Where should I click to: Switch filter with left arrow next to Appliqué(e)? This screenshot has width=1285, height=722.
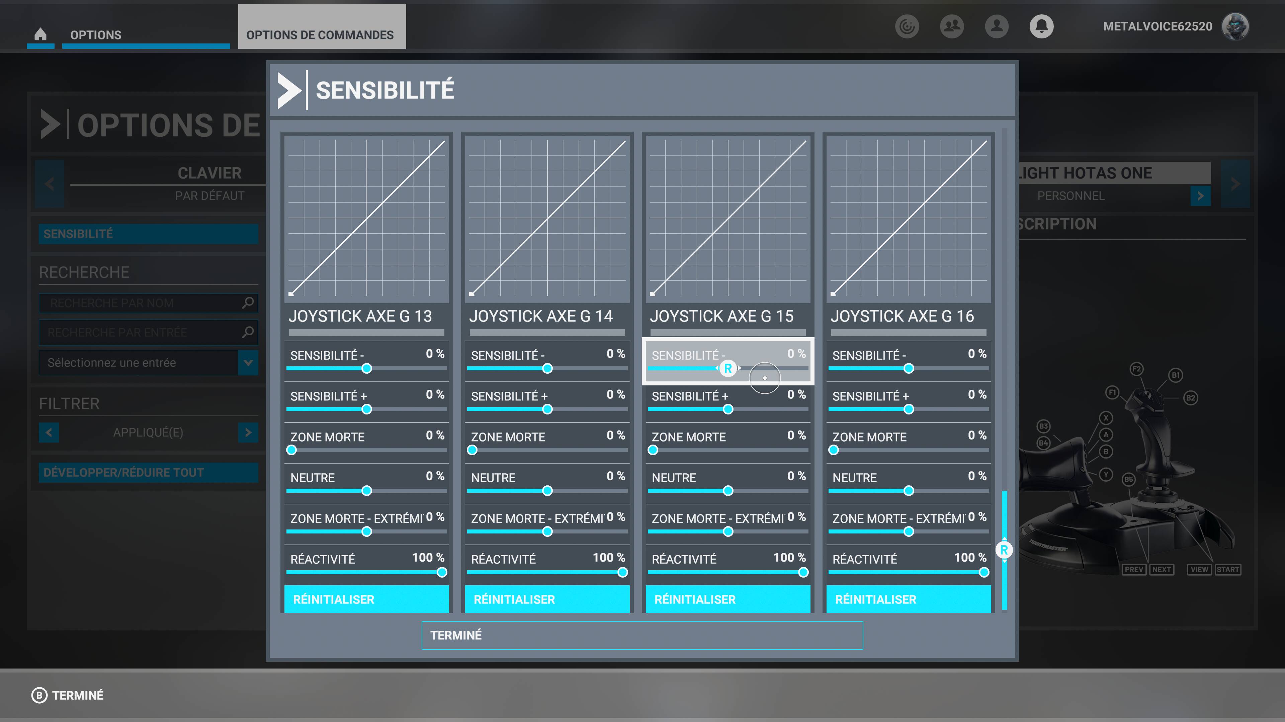click(x=49, y=432)
